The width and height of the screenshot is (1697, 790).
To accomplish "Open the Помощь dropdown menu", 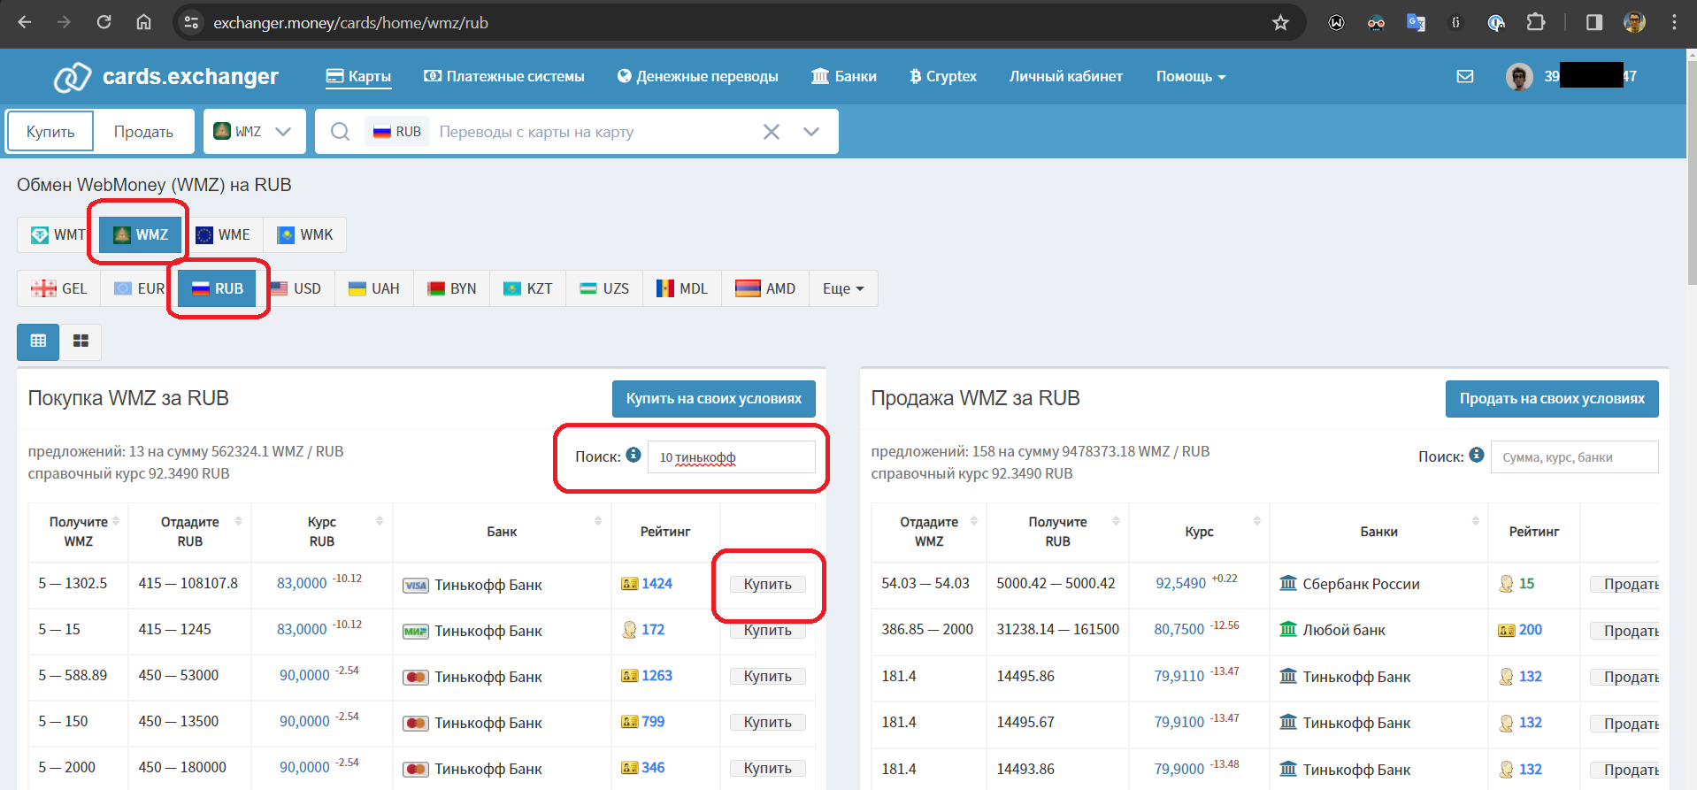I will pyautogui.click(x=1190, y=77).
